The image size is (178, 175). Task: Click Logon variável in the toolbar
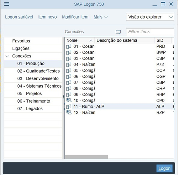pos(19,17)
